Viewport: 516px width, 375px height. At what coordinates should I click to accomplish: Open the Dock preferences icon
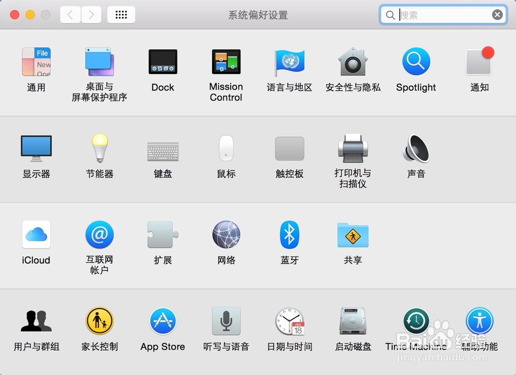[x=163, y=62]
